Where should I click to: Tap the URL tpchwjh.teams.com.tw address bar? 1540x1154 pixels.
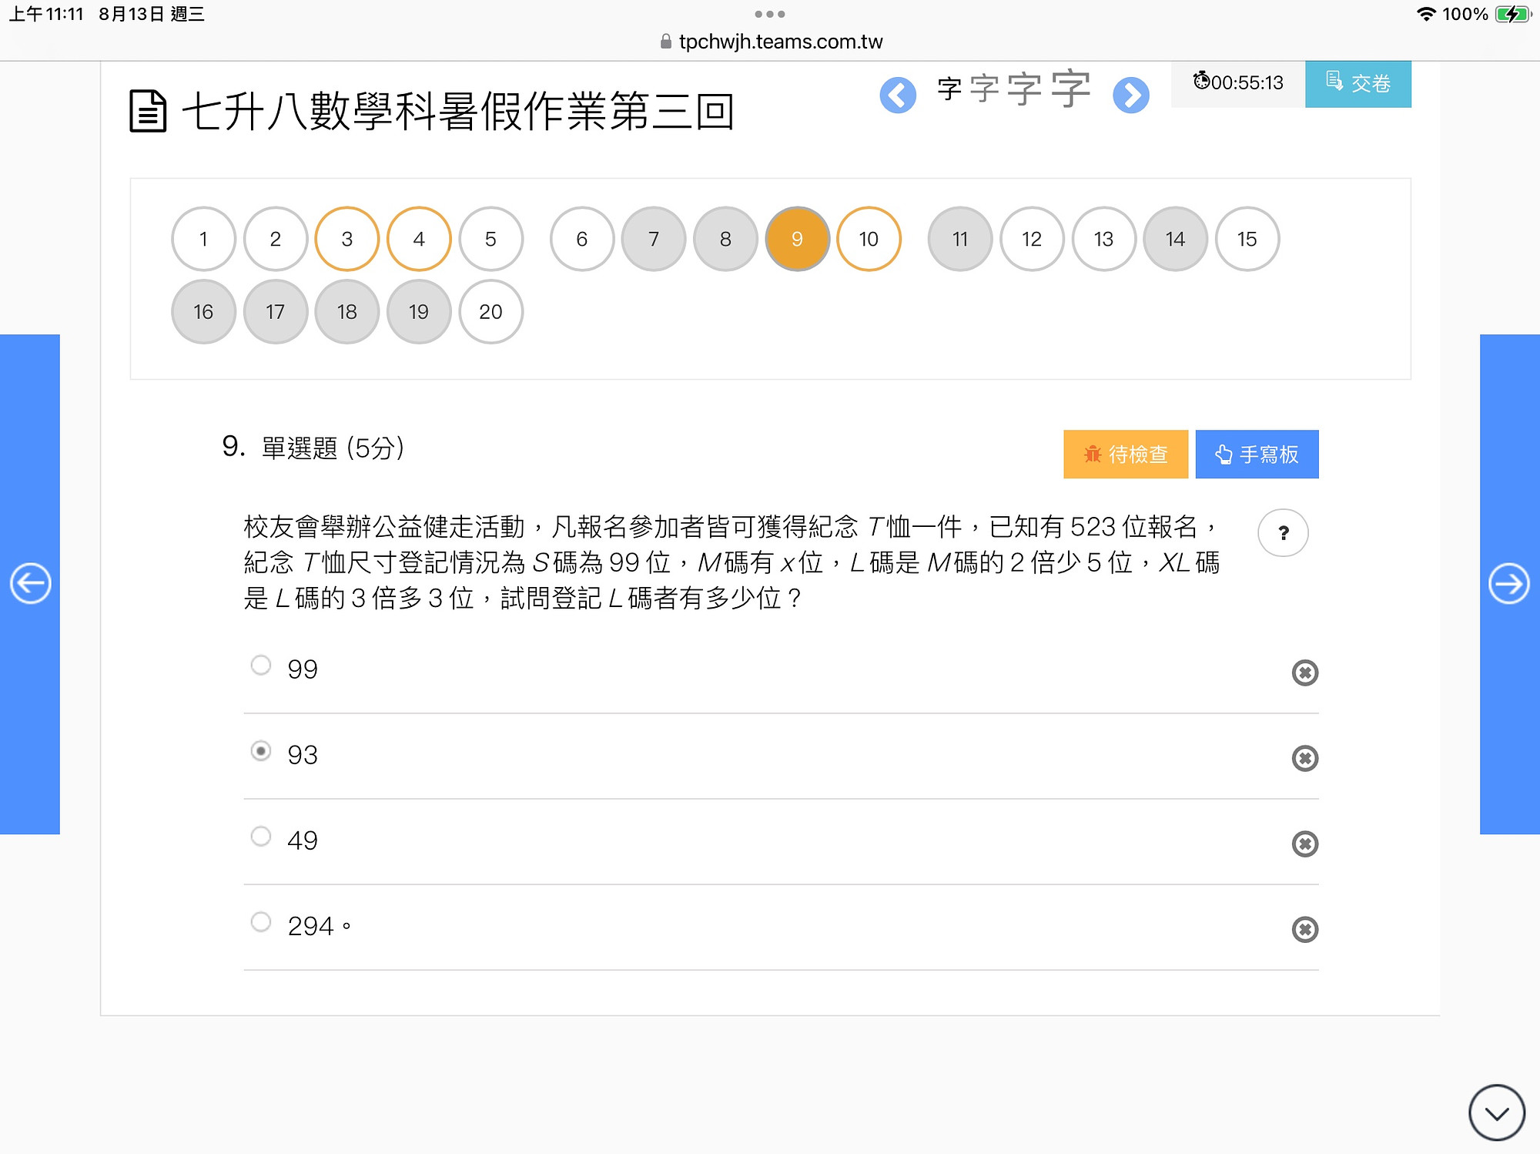pos(780,42)
